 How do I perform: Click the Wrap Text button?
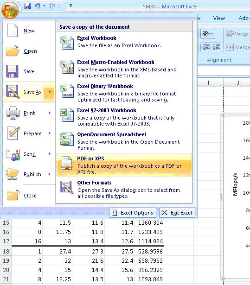click(x=238, y=34)
